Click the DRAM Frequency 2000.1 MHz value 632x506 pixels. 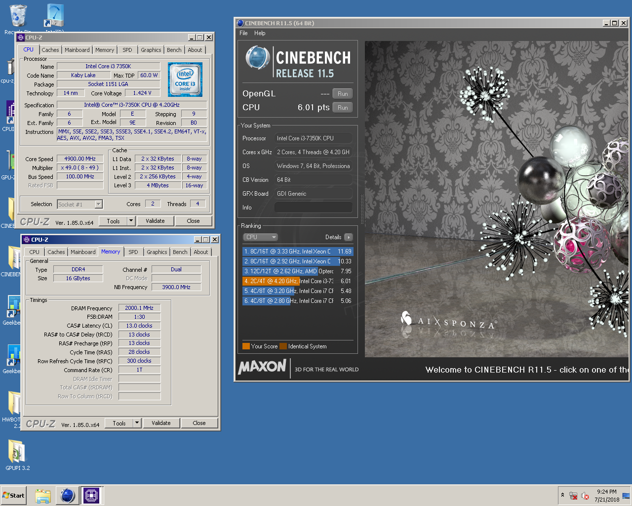click(x=139, y=308)
